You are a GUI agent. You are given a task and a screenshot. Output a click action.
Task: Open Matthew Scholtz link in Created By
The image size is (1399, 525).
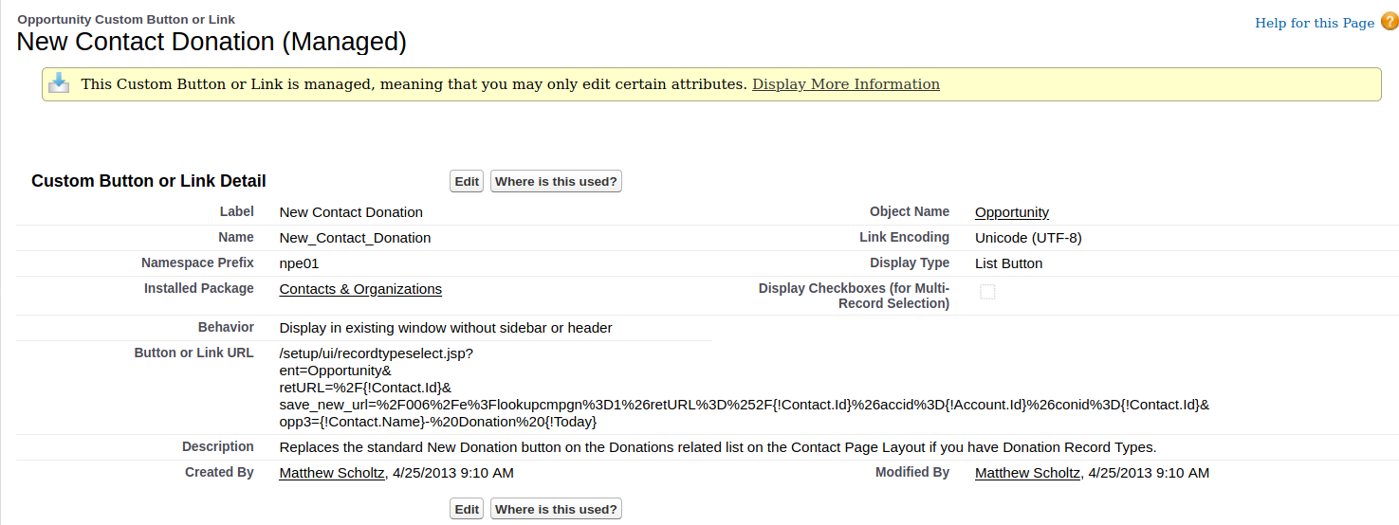[332, 473]
